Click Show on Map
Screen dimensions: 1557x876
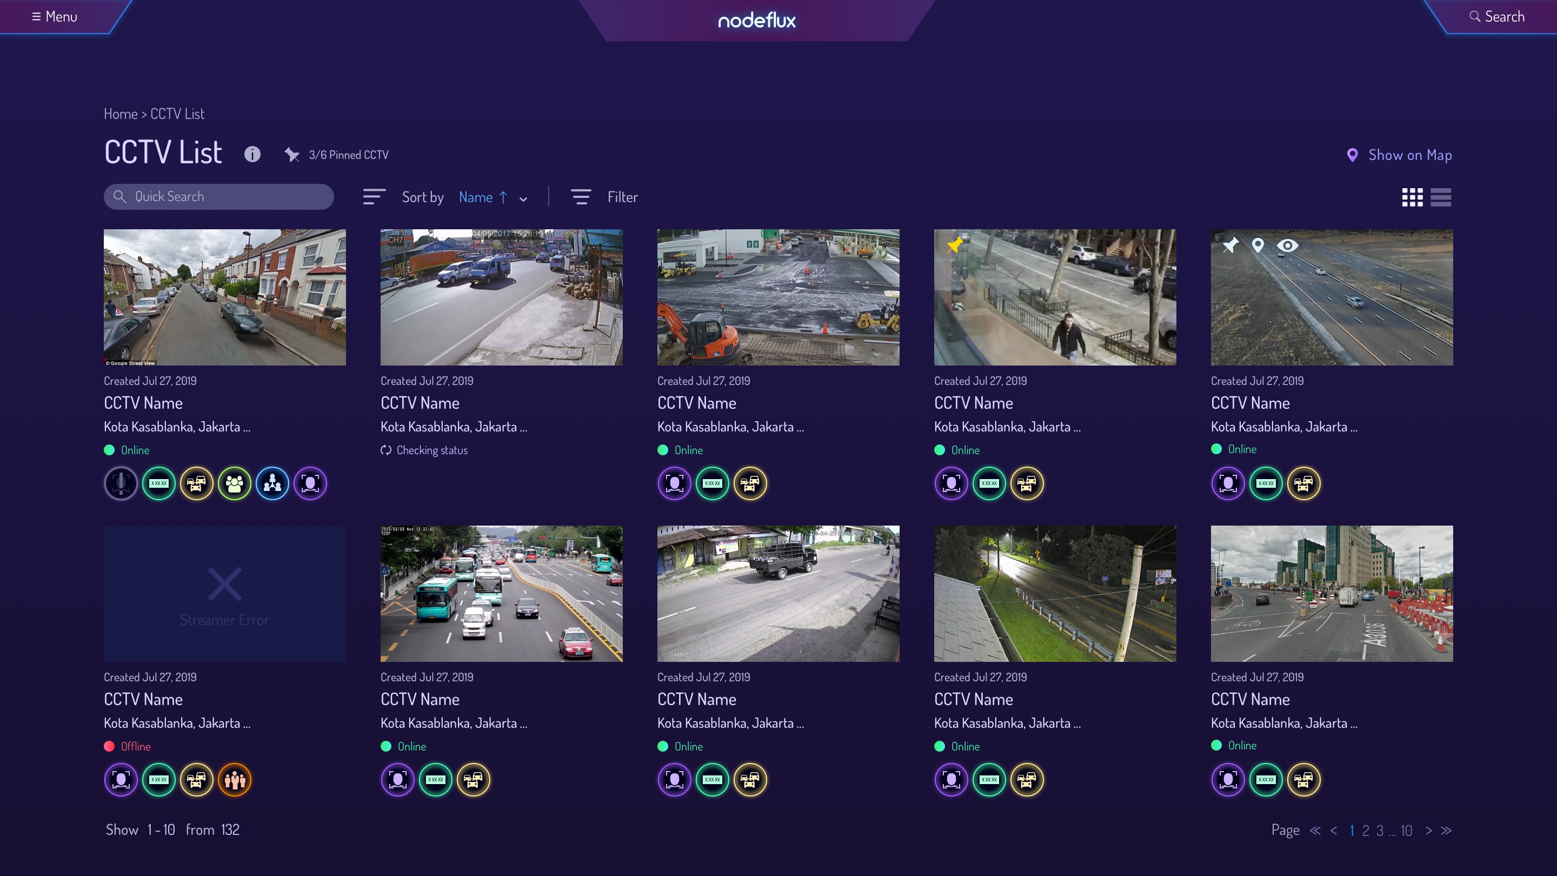pos(1399,155)
